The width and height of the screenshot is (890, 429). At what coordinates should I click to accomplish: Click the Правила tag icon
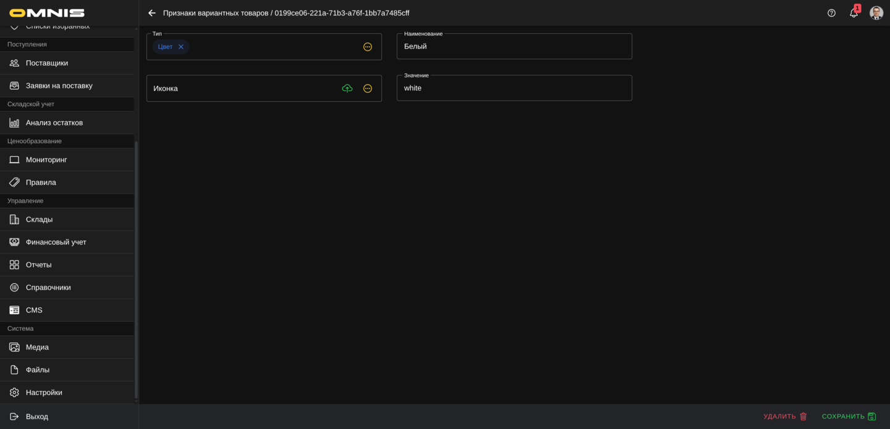pos(14,183)
